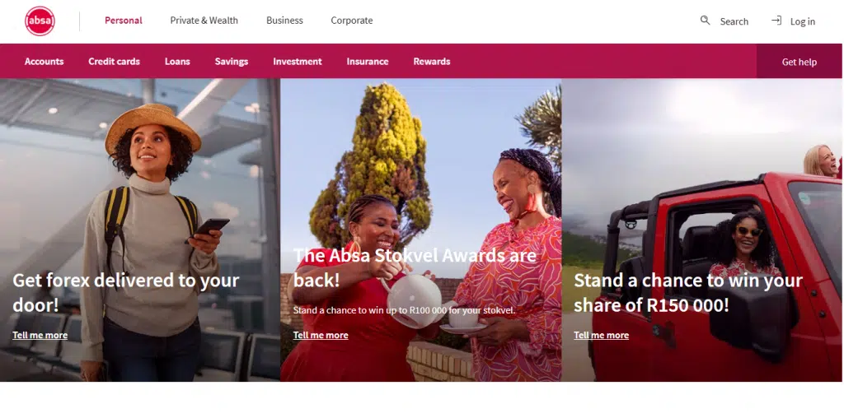
Task: Click the Search text link
Action: click(734, 21)
